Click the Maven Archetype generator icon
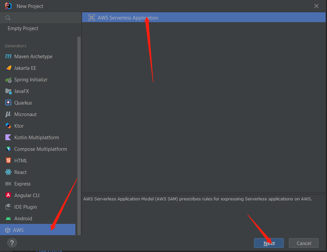This screenshot has width=327, height=252. [8, 57]
